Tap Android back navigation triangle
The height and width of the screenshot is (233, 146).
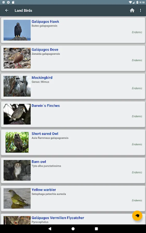[x=50, y=229]
